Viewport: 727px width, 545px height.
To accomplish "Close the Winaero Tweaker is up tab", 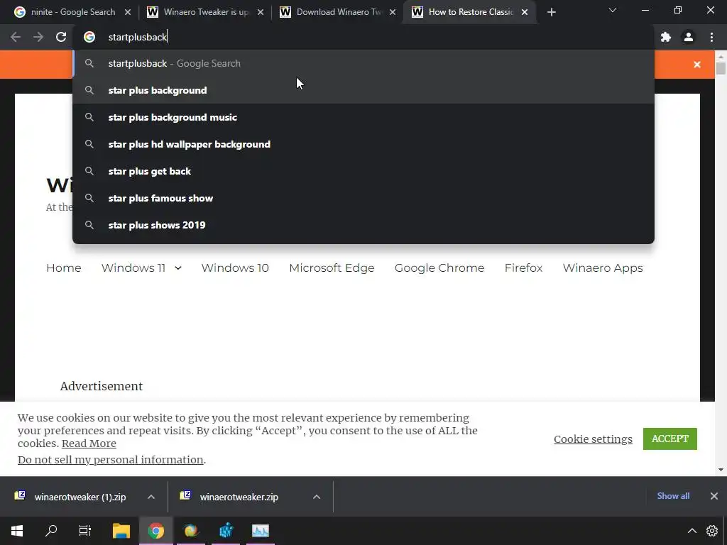I will tap(261, 13).
